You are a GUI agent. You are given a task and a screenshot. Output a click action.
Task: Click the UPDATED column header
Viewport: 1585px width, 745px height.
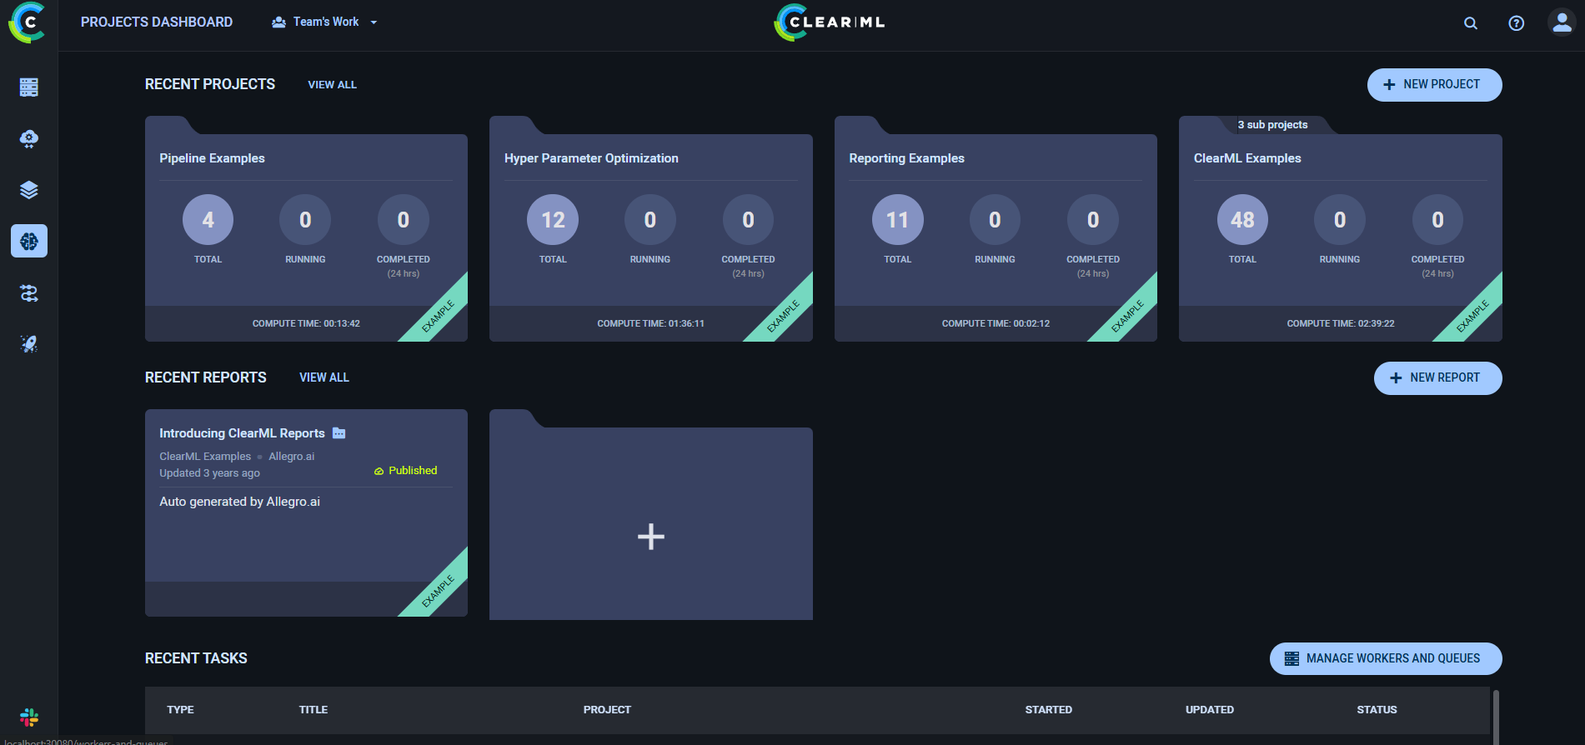[x=1210, y=710]
